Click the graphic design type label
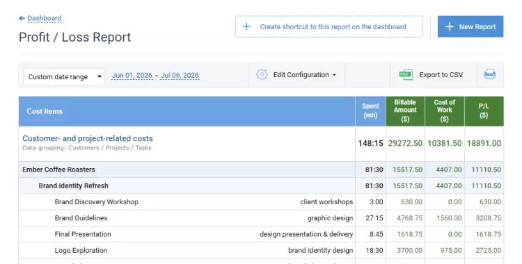This screenshot has width=522, height=264. (x=330, y=218)
